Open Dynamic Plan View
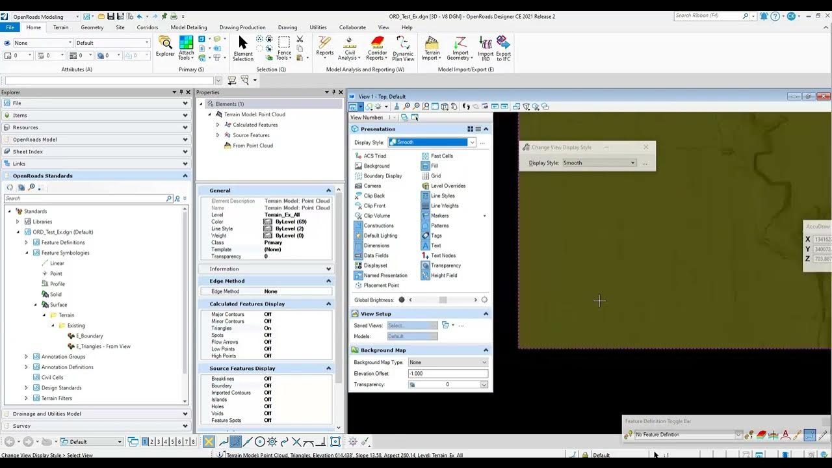The width and height of the screenshot is (832, 468). [x=403, y=49]
